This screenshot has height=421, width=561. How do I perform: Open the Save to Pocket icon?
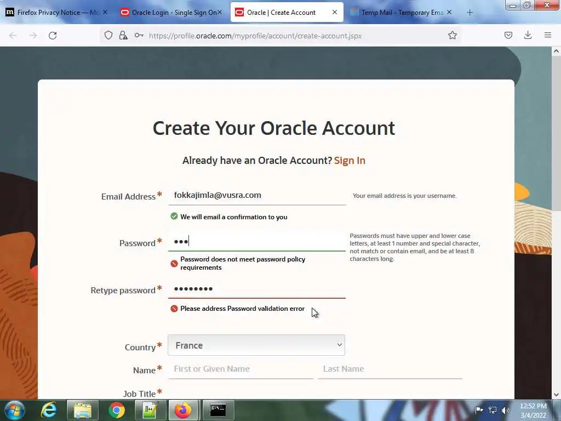[x=508, y=35]
